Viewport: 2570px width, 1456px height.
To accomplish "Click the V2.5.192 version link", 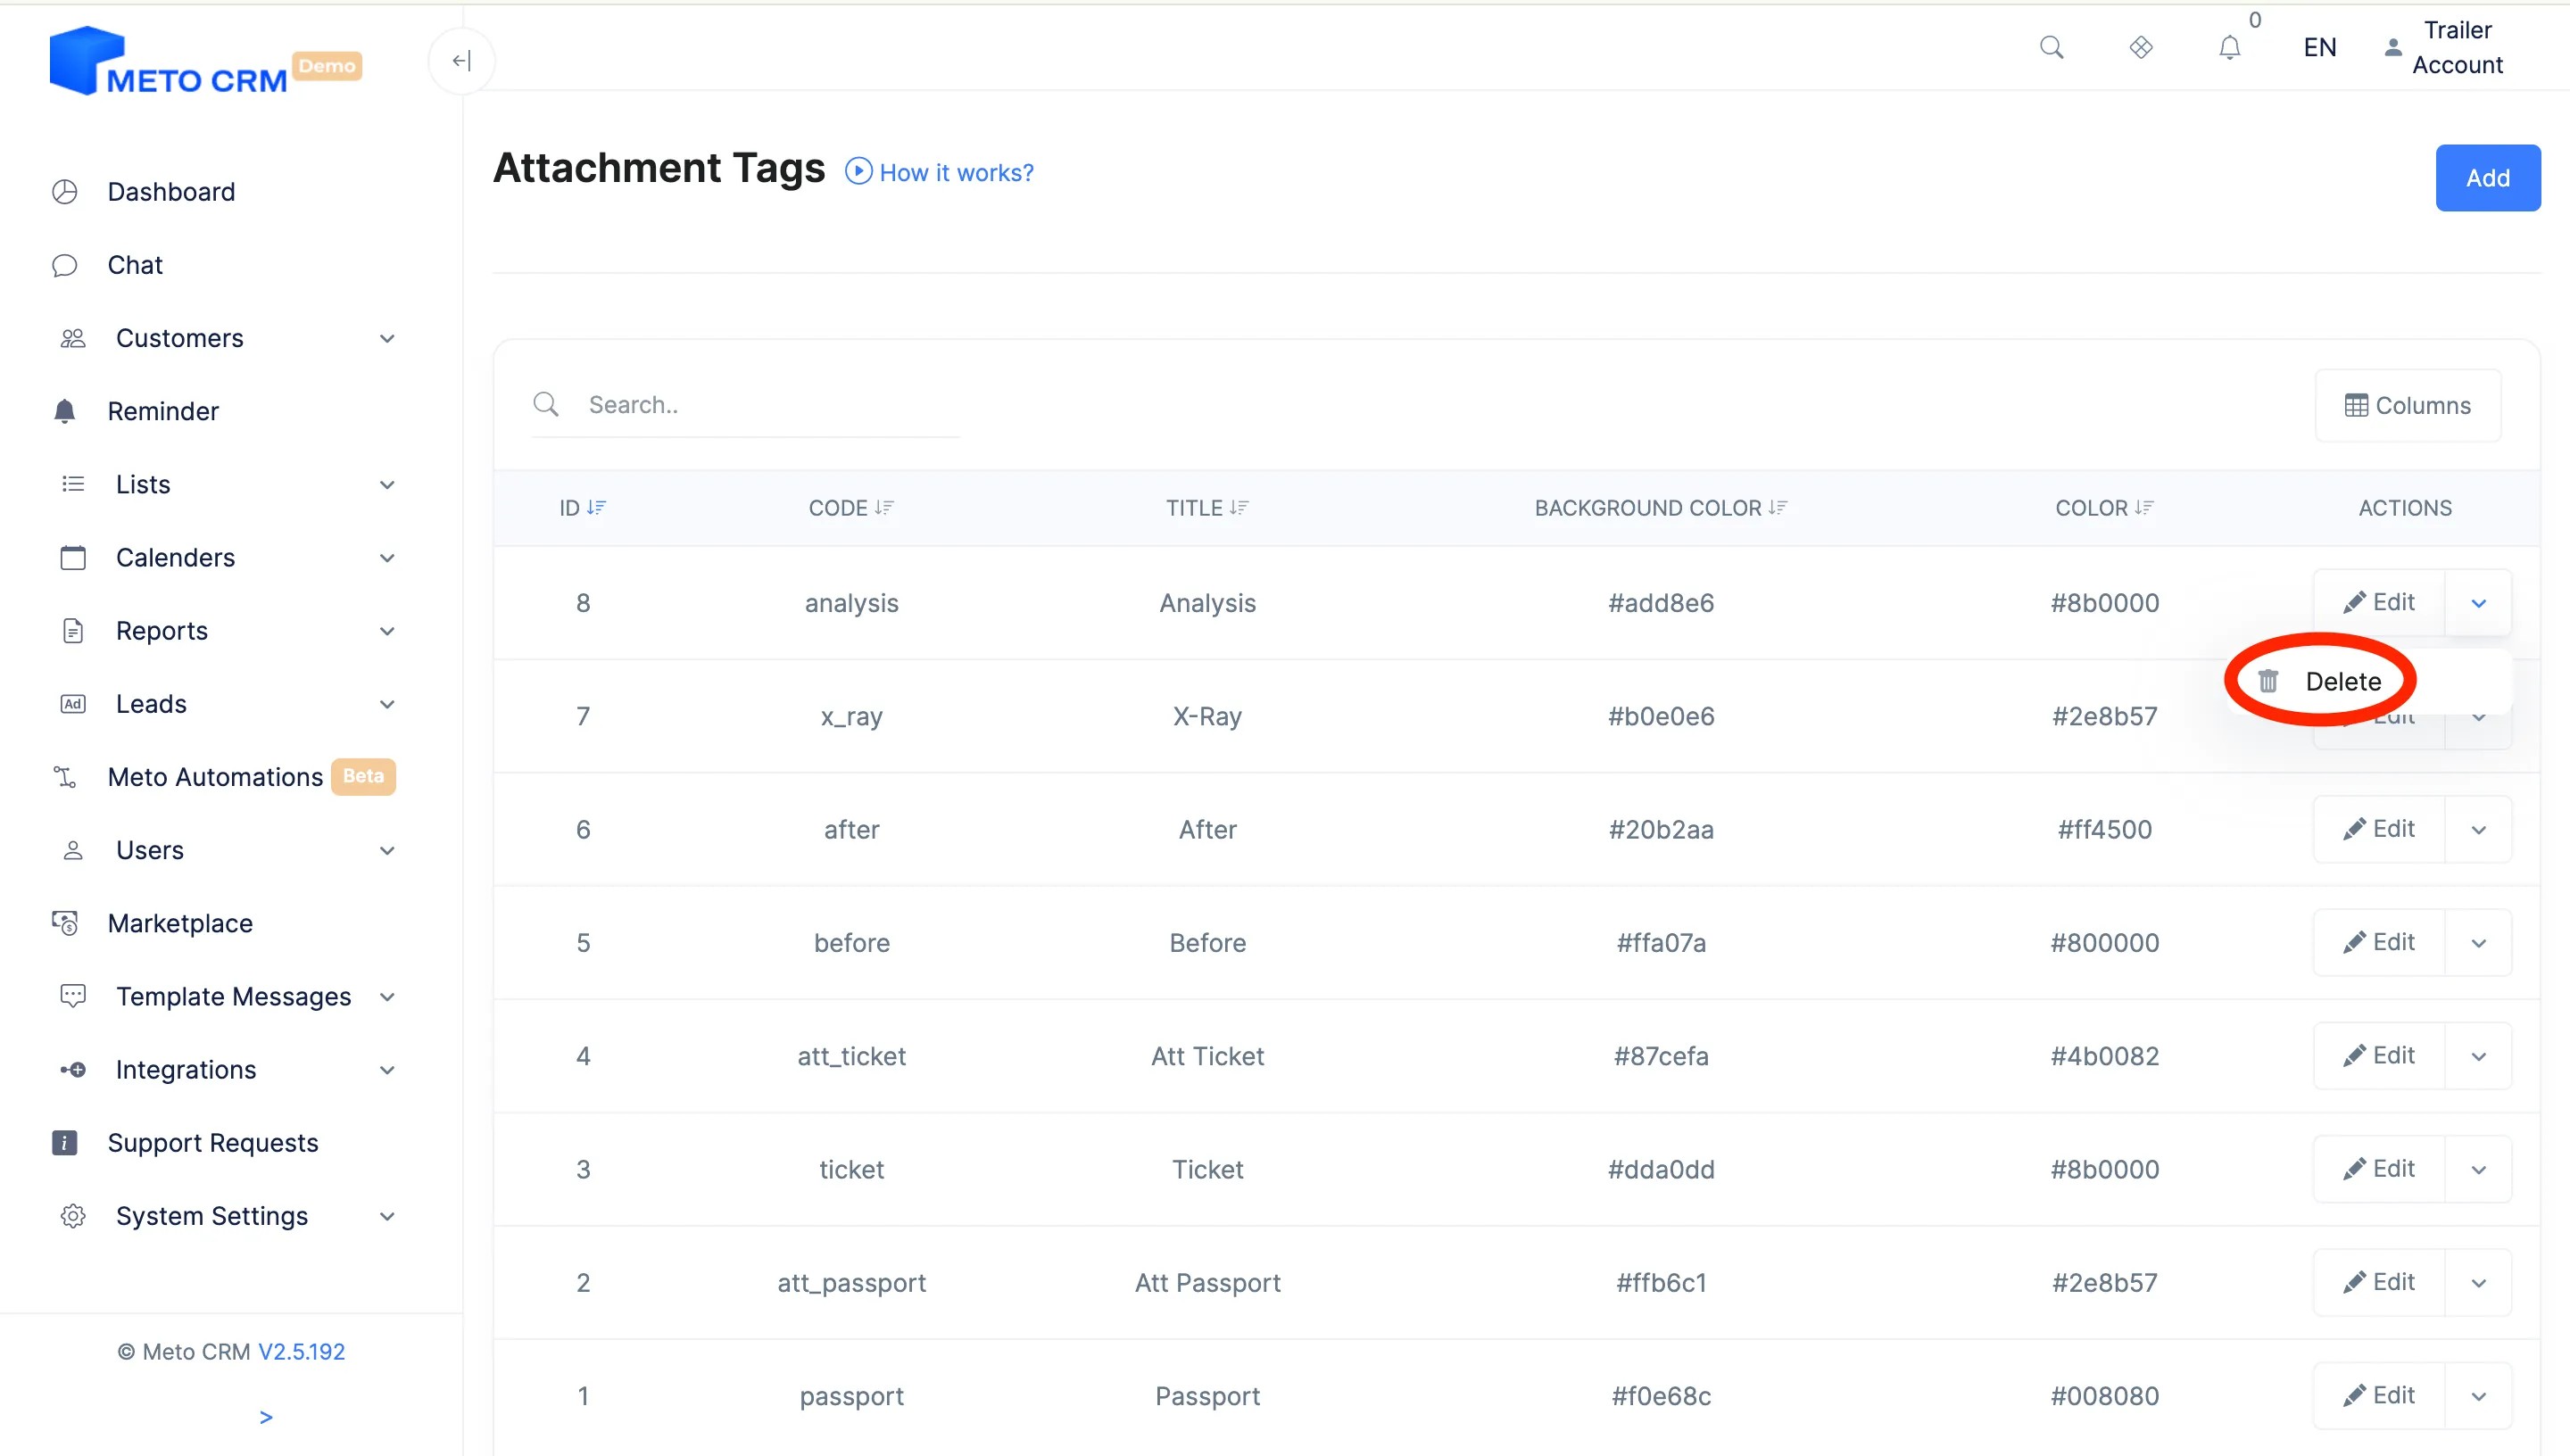I will click(x=301, y=1351).
